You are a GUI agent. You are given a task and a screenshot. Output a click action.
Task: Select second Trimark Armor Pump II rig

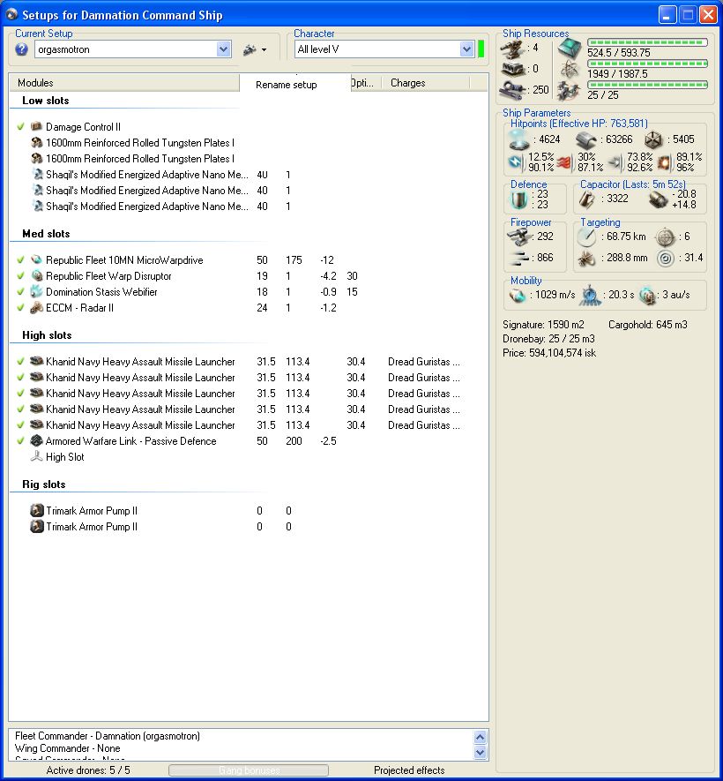click(92, 527)
